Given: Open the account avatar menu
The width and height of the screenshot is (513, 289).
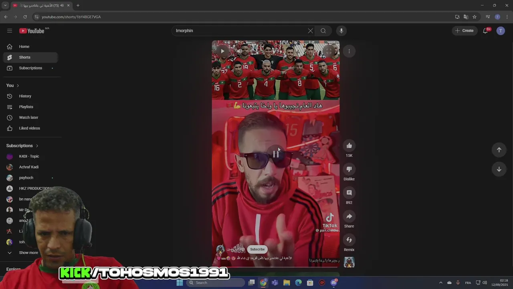Looking at the screenshot, I should (501, 31).
